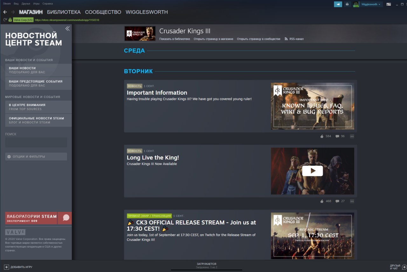Go back with the left arrow

(5, 12)
